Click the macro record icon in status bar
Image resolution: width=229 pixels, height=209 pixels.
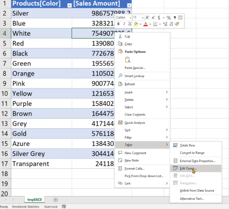[64, 206]
